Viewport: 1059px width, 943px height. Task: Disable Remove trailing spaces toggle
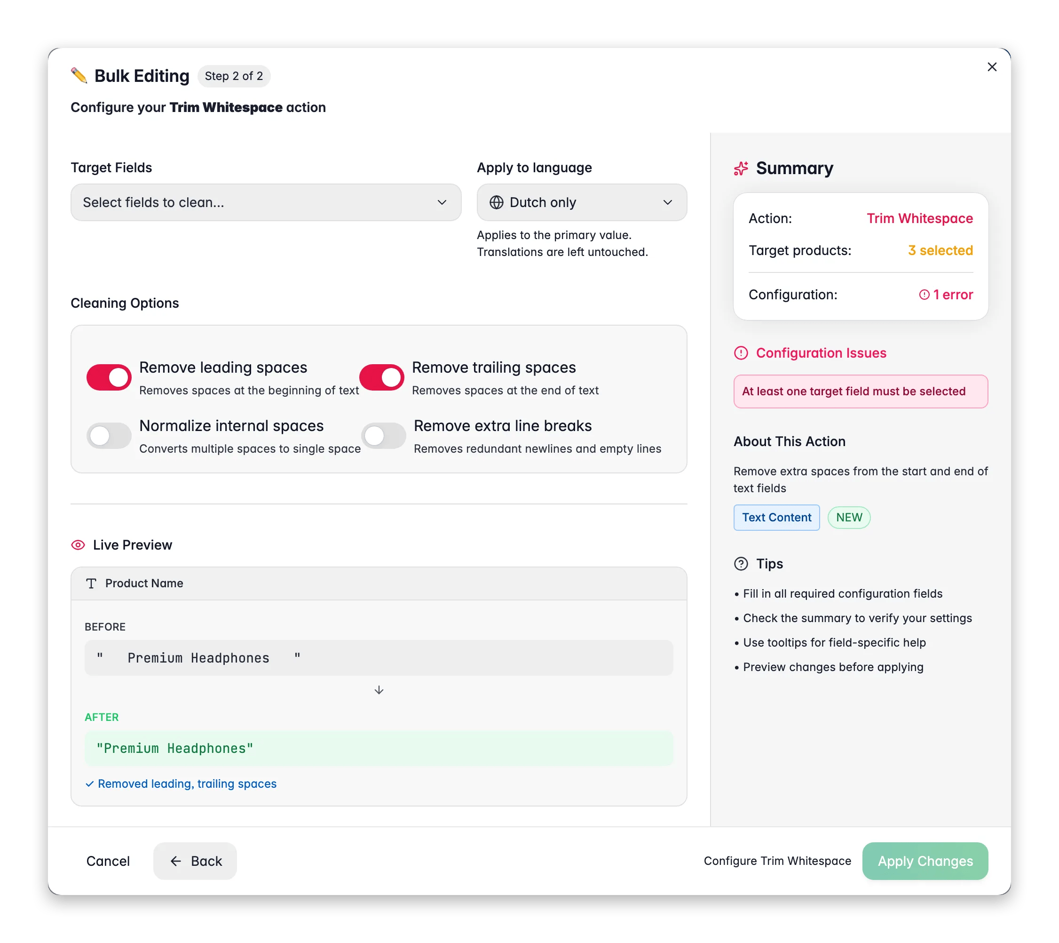pyautogui.click(x=382, y=377)
